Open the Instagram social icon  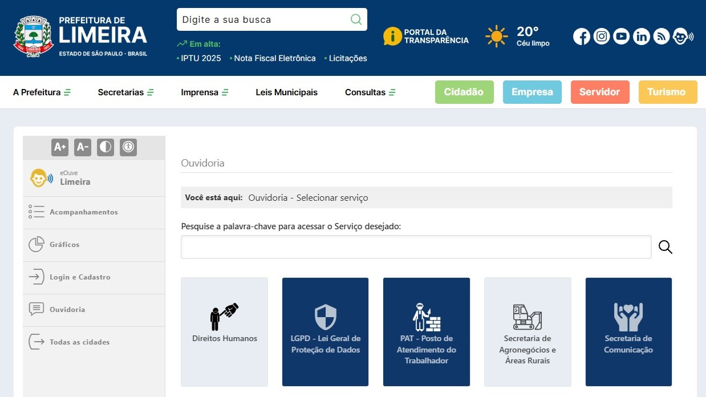point(602,37)
